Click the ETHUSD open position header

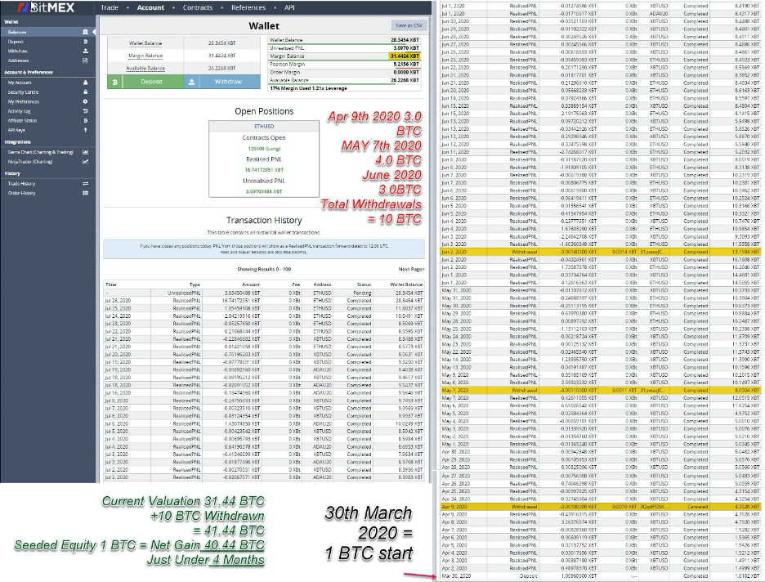coord(262,126)
